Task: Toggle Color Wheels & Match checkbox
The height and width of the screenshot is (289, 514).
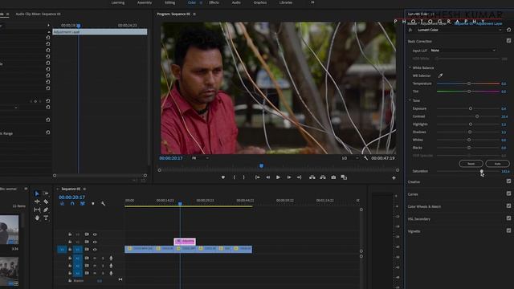Action: point(508,206)
